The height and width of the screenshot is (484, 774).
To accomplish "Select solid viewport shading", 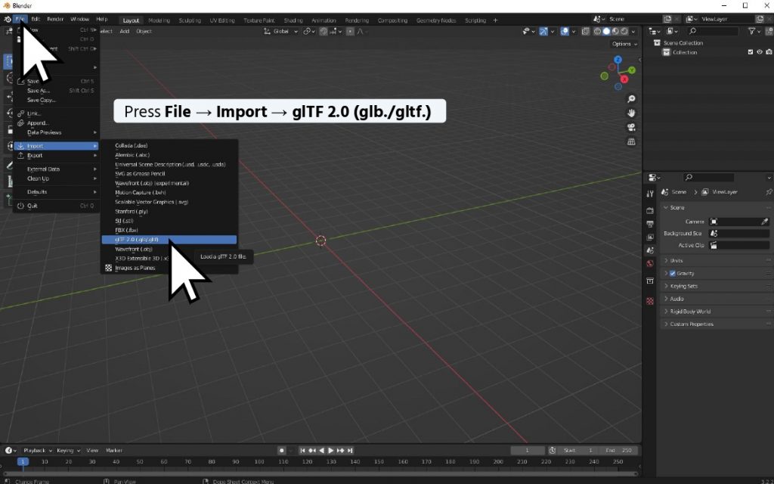I will point(606,31).
